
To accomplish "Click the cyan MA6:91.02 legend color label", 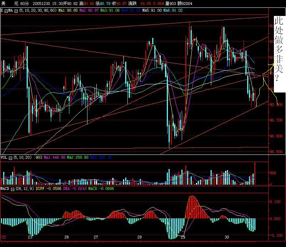I will point(173,11).
